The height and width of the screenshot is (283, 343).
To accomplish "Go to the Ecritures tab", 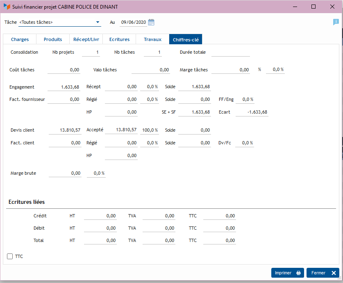I will click(119, 39).
